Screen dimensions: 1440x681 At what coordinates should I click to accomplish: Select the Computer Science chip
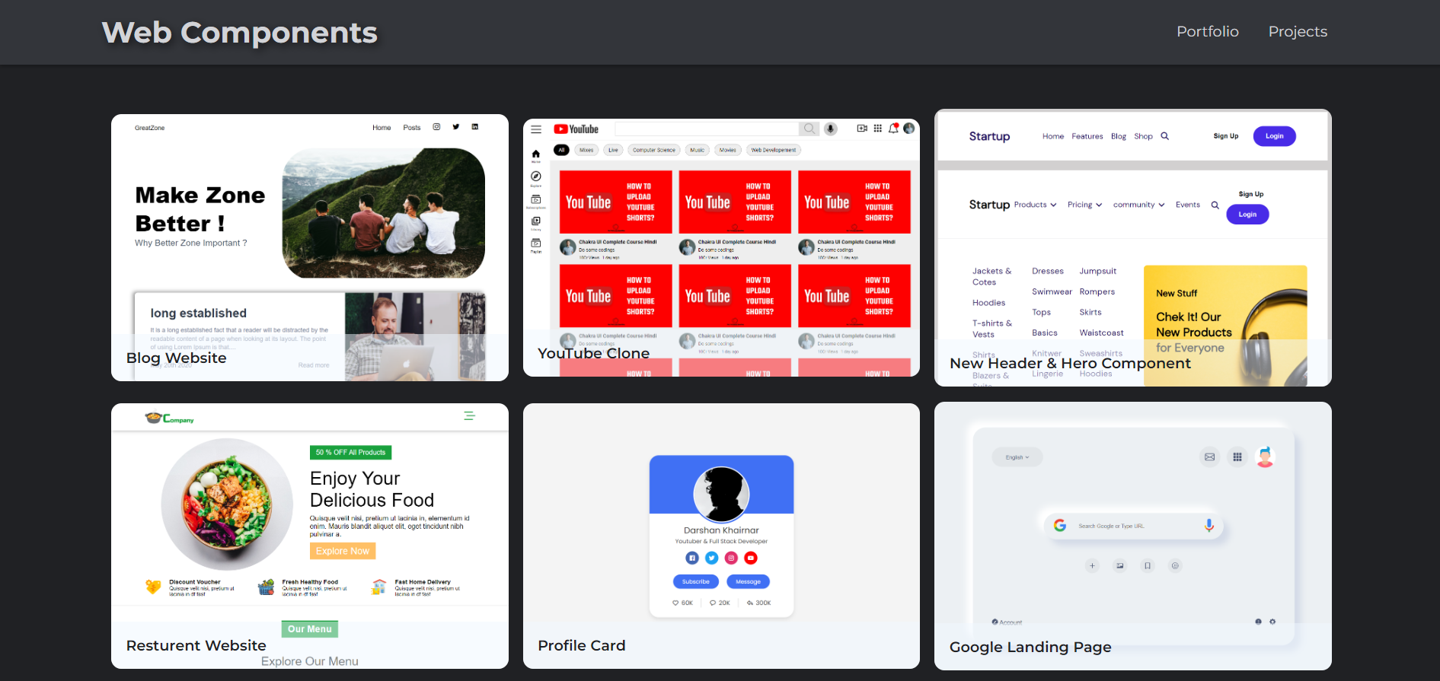point(654,150)
